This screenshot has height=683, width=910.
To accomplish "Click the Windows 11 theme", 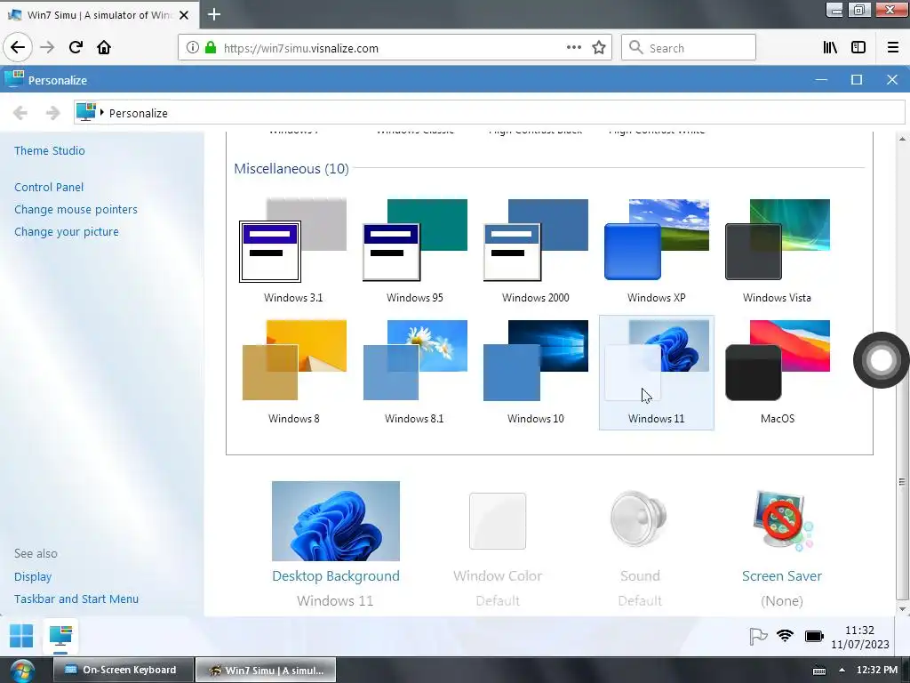I will click(x=657, y=372).
